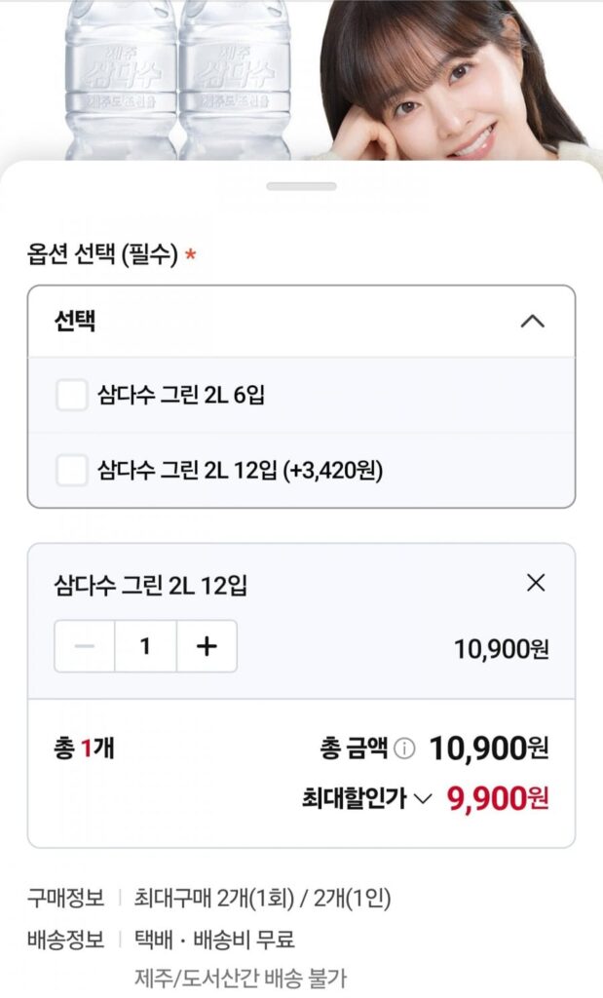Decrease quantity with the minus button
603x998 pixels.
pyautogui.click(x=85, y=646)
